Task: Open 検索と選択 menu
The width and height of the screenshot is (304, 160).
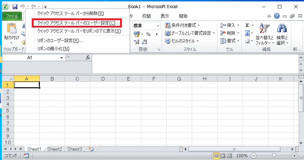Action: click(282, 34)
